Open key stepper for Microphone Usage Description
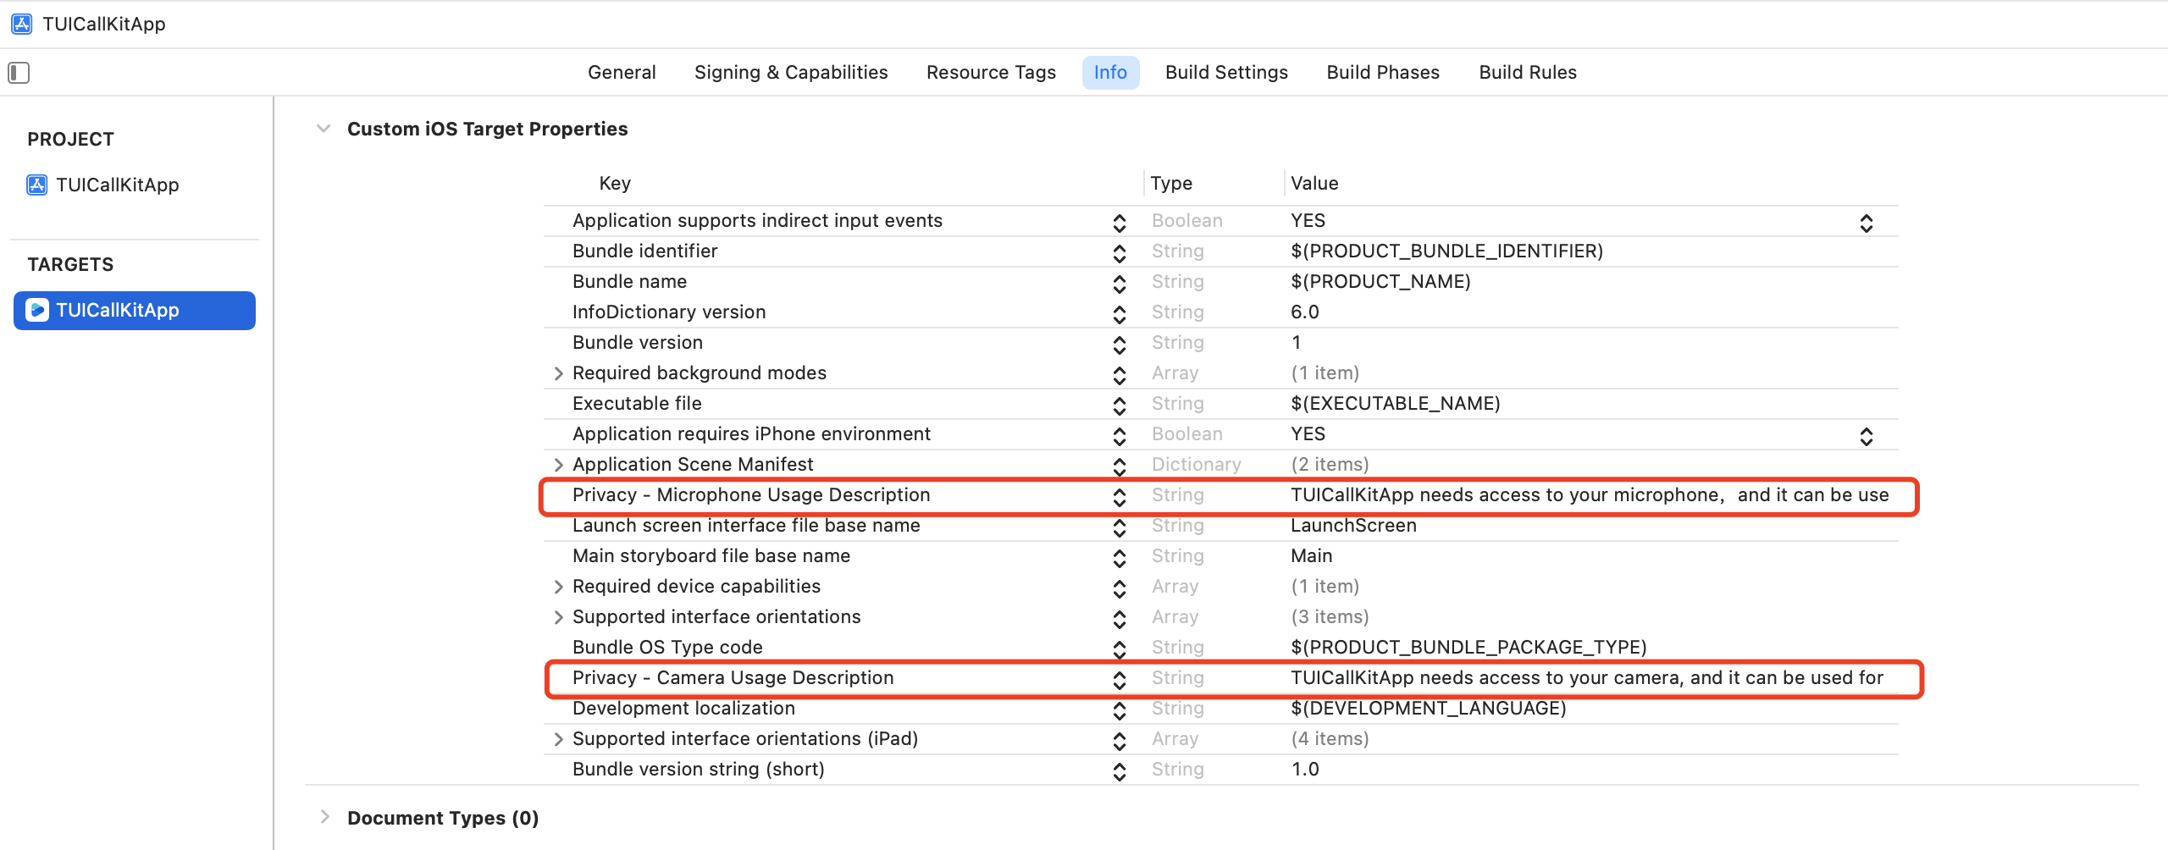Screen dimensions: 2168x850 tap(1120, 497)
